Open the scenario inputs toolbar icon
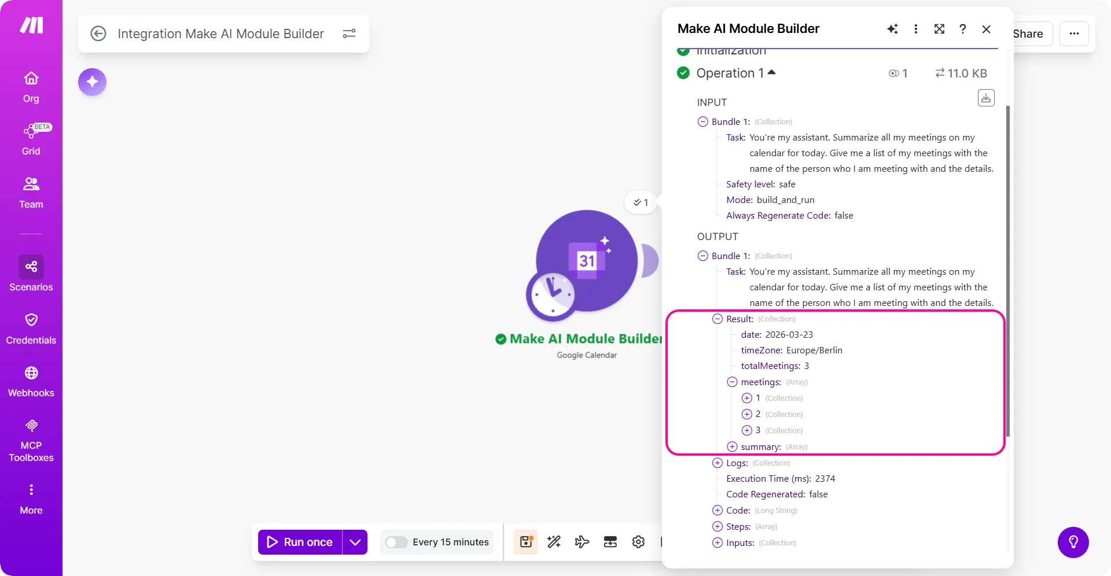 (610, 542)
